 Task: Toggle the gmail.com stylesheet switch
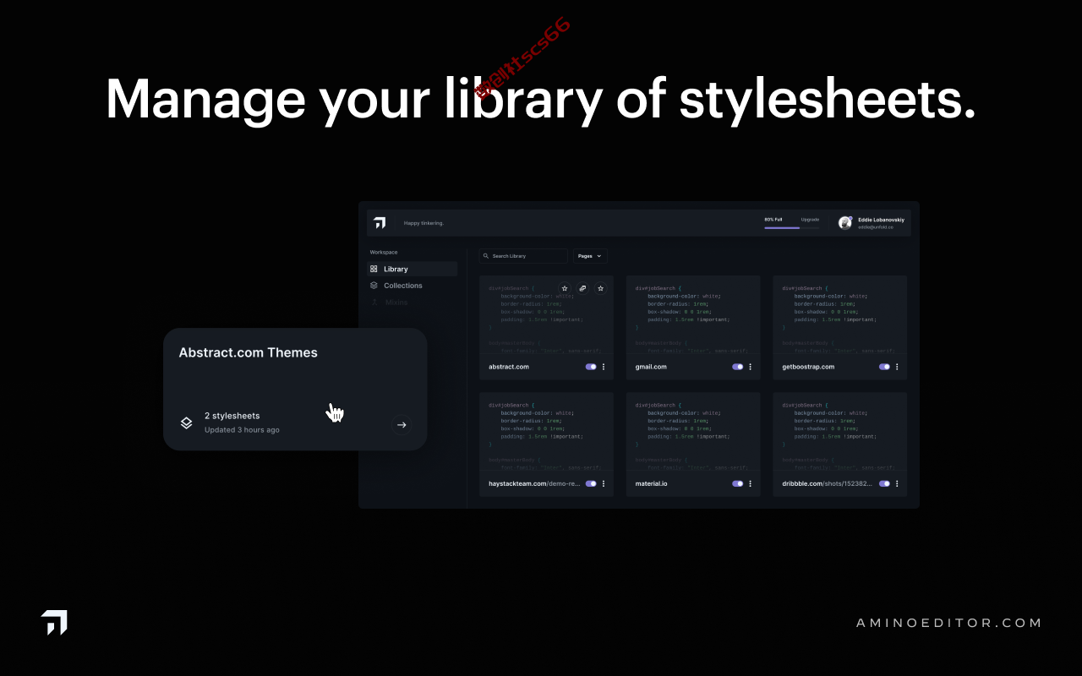[x=738, y=367]
